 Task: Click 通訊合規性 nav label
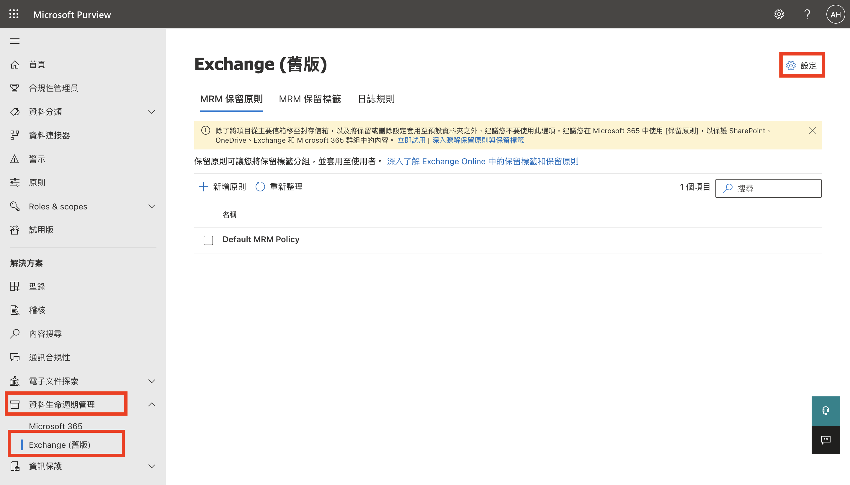point(50,357)
